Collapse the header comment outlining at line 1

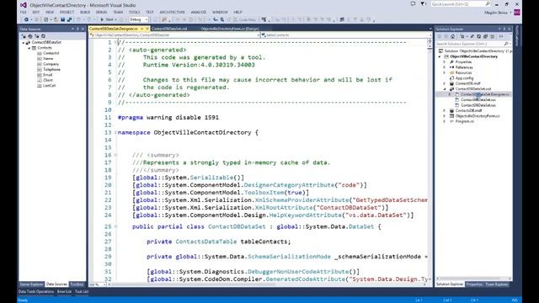tap(116, 42)
